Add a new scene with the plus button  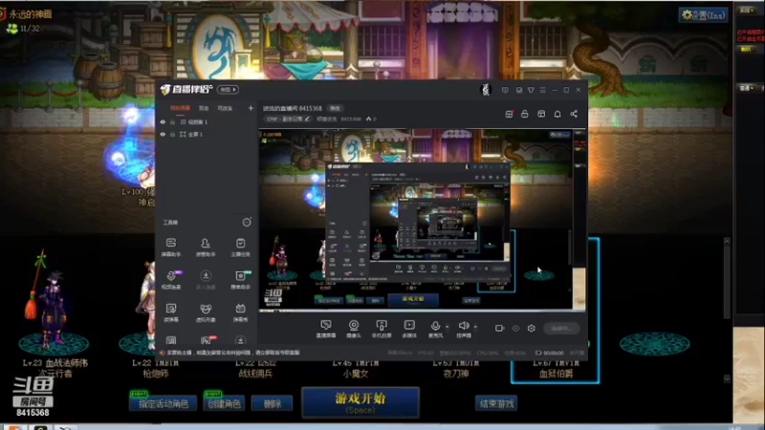[251, 108]
